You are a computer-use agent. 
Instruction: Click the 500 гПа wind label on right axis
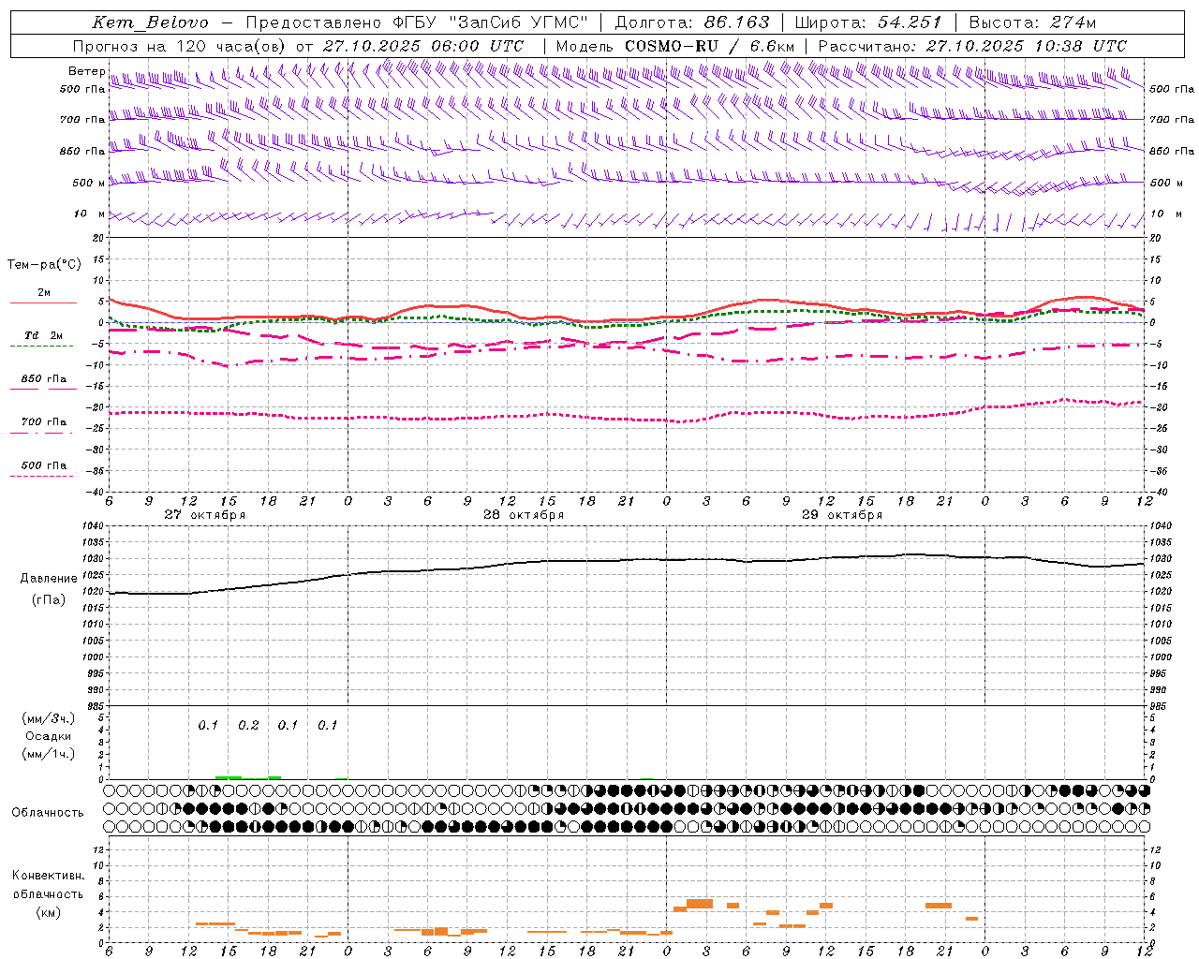pyautogui.click(x=1172, y=89)
